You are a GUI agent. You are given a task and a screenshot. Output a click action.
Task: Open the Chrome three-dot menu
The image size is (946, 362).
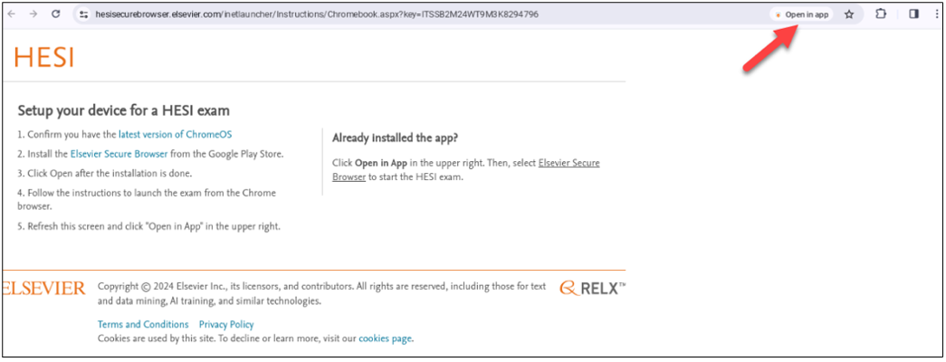coord(936,14)
